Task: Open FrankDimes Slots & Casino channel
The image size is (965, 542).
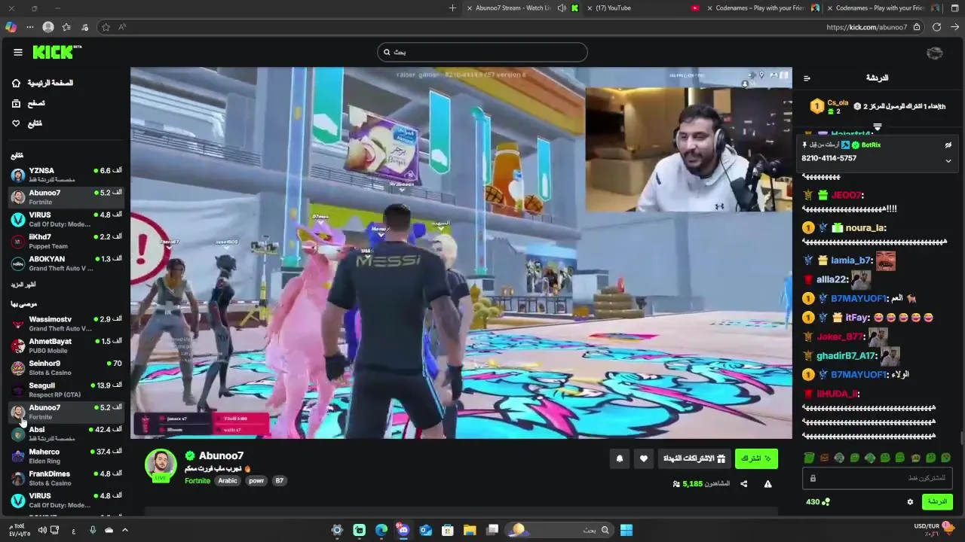Action: (66, 478)
